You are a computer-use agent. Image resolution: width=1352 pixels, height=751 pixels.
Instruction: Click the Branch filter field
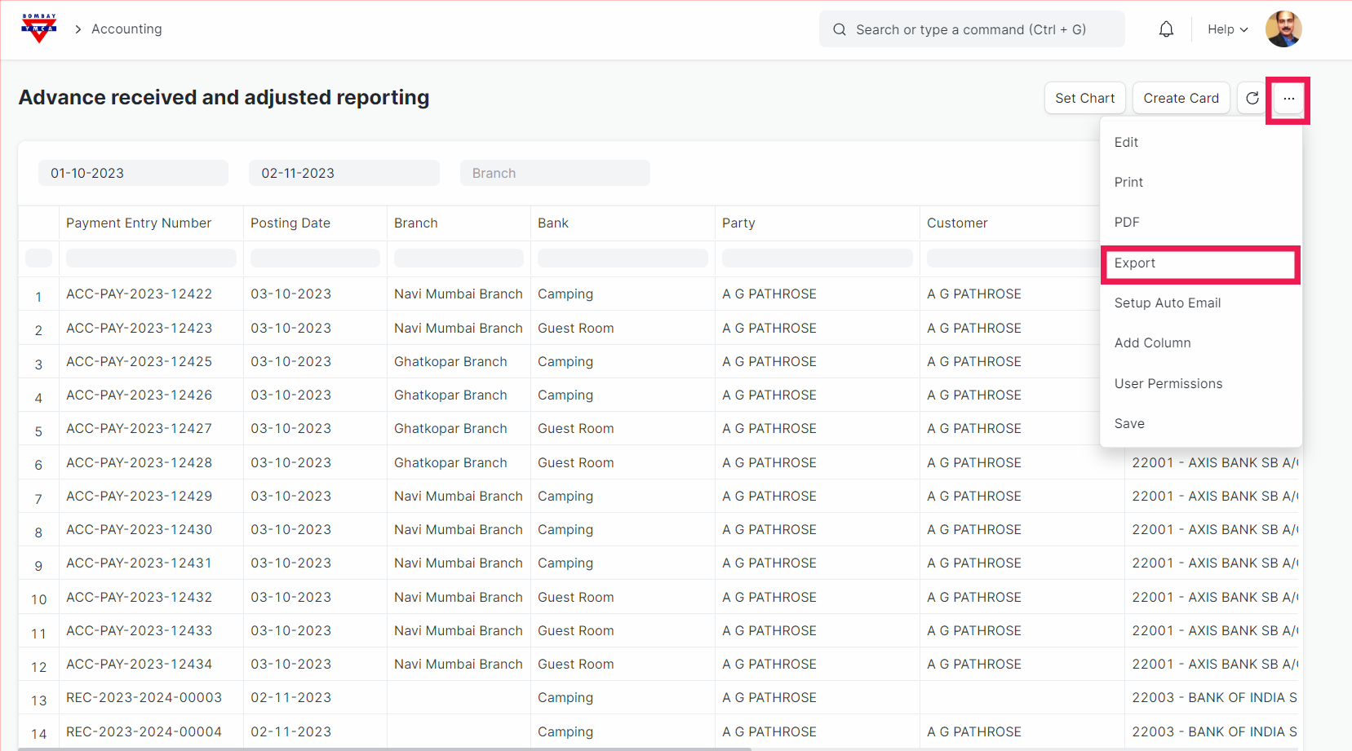pos(555,173)
